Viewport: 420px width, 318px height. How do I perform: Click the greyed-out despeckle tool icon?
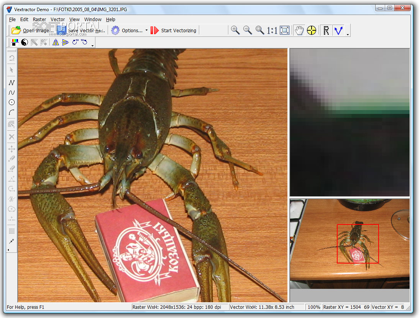[x=44, y=42]
